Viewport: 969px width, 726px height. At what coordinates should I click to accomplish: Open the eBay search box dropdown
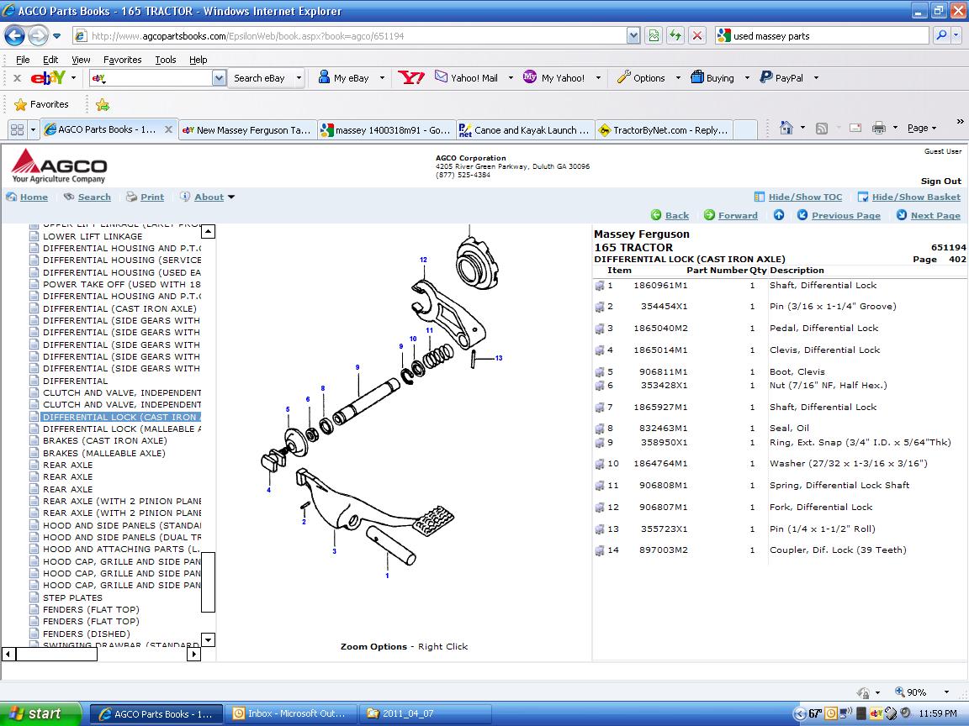point(219,78)
